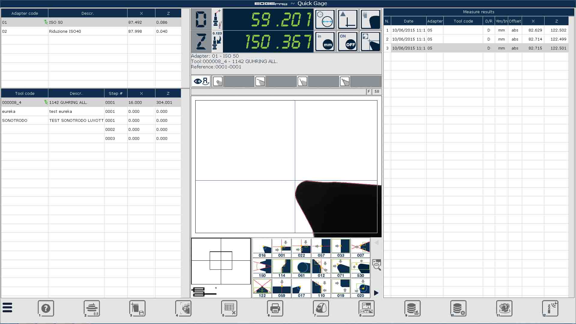
Task: Open the database settings gear icon
Action: [x=458, y=308]
